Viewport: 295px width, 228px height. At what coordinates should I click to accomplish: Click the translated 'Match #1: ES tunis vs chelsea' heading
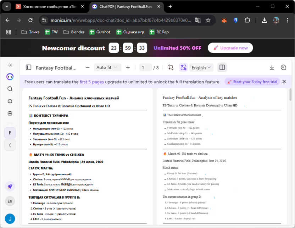click(188, 154)
